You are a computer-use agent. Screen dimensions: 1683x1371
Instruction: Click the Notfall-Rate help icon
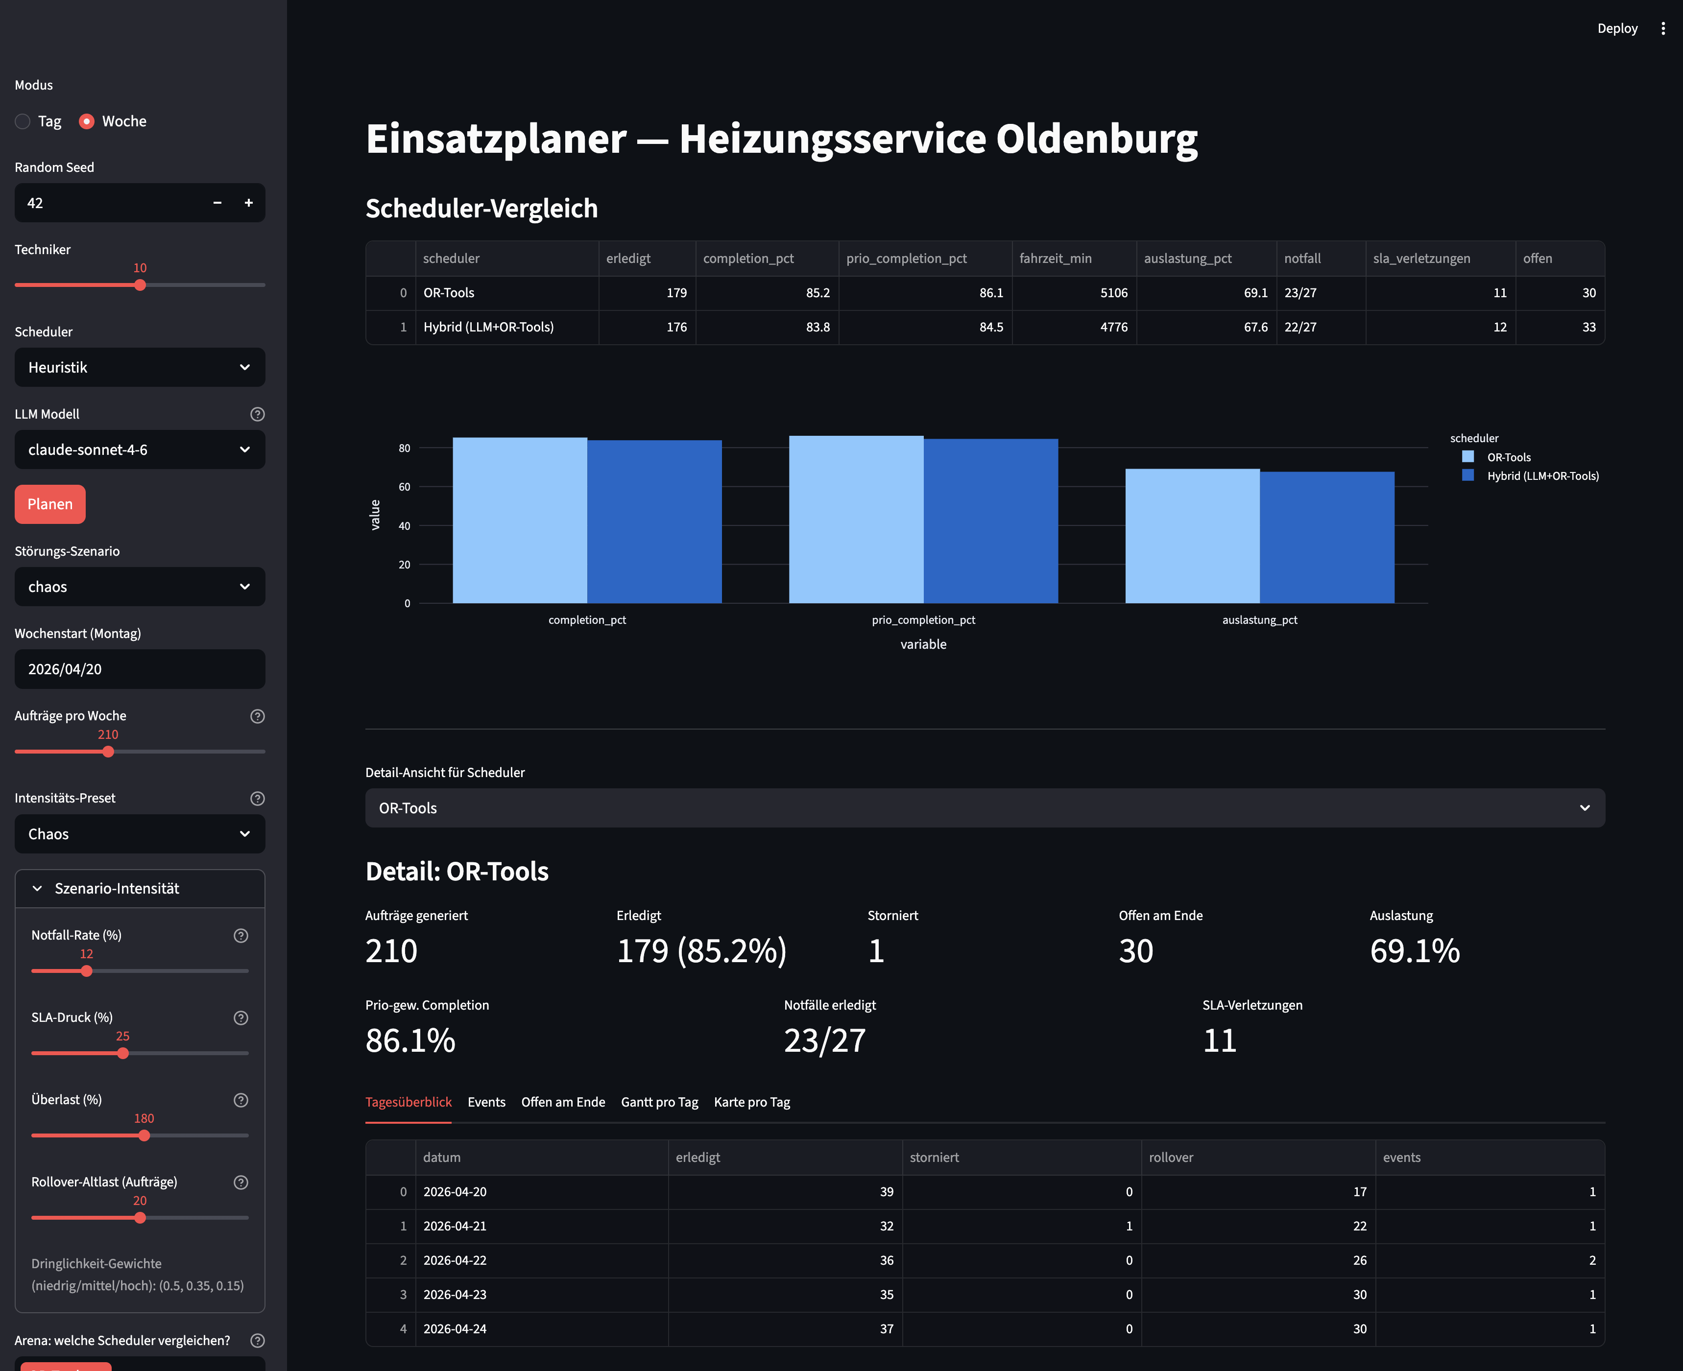coord(241,936)
